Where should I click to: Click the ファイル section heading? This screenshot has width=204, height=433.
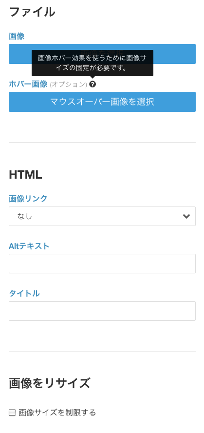coord(32,12)
